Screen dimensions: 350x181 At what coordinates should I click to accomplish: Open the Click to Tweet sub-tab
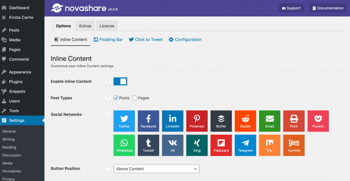click(x=146, y=40)
